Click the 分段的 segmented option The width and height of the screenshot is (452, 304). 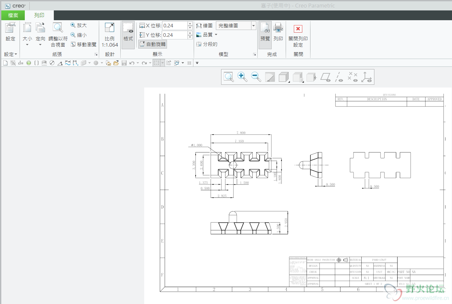pyautogui.click(x=207, y=44)
